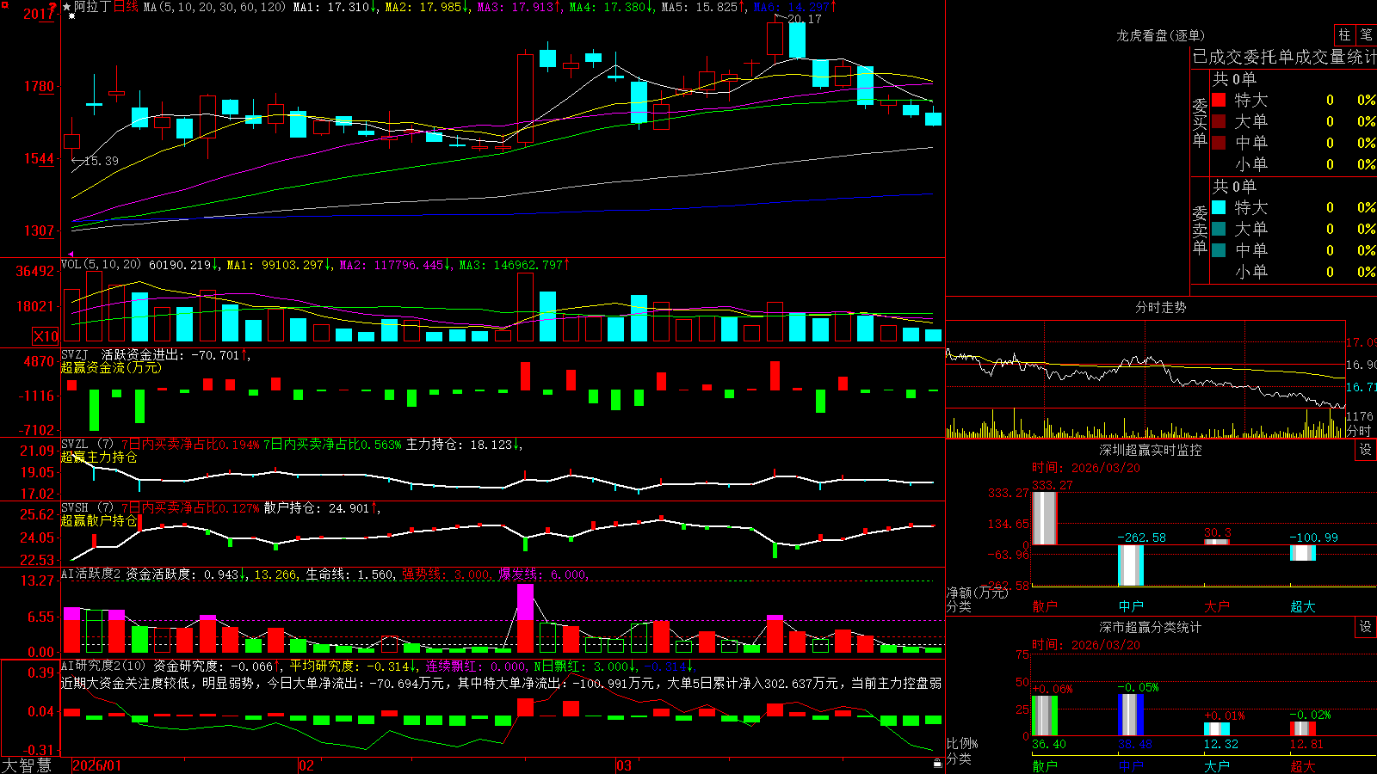The image size is (1377, 774).
Task: Select the SVZL (7) indicator label
Action: pyautogui.click(x=87, y=445)
